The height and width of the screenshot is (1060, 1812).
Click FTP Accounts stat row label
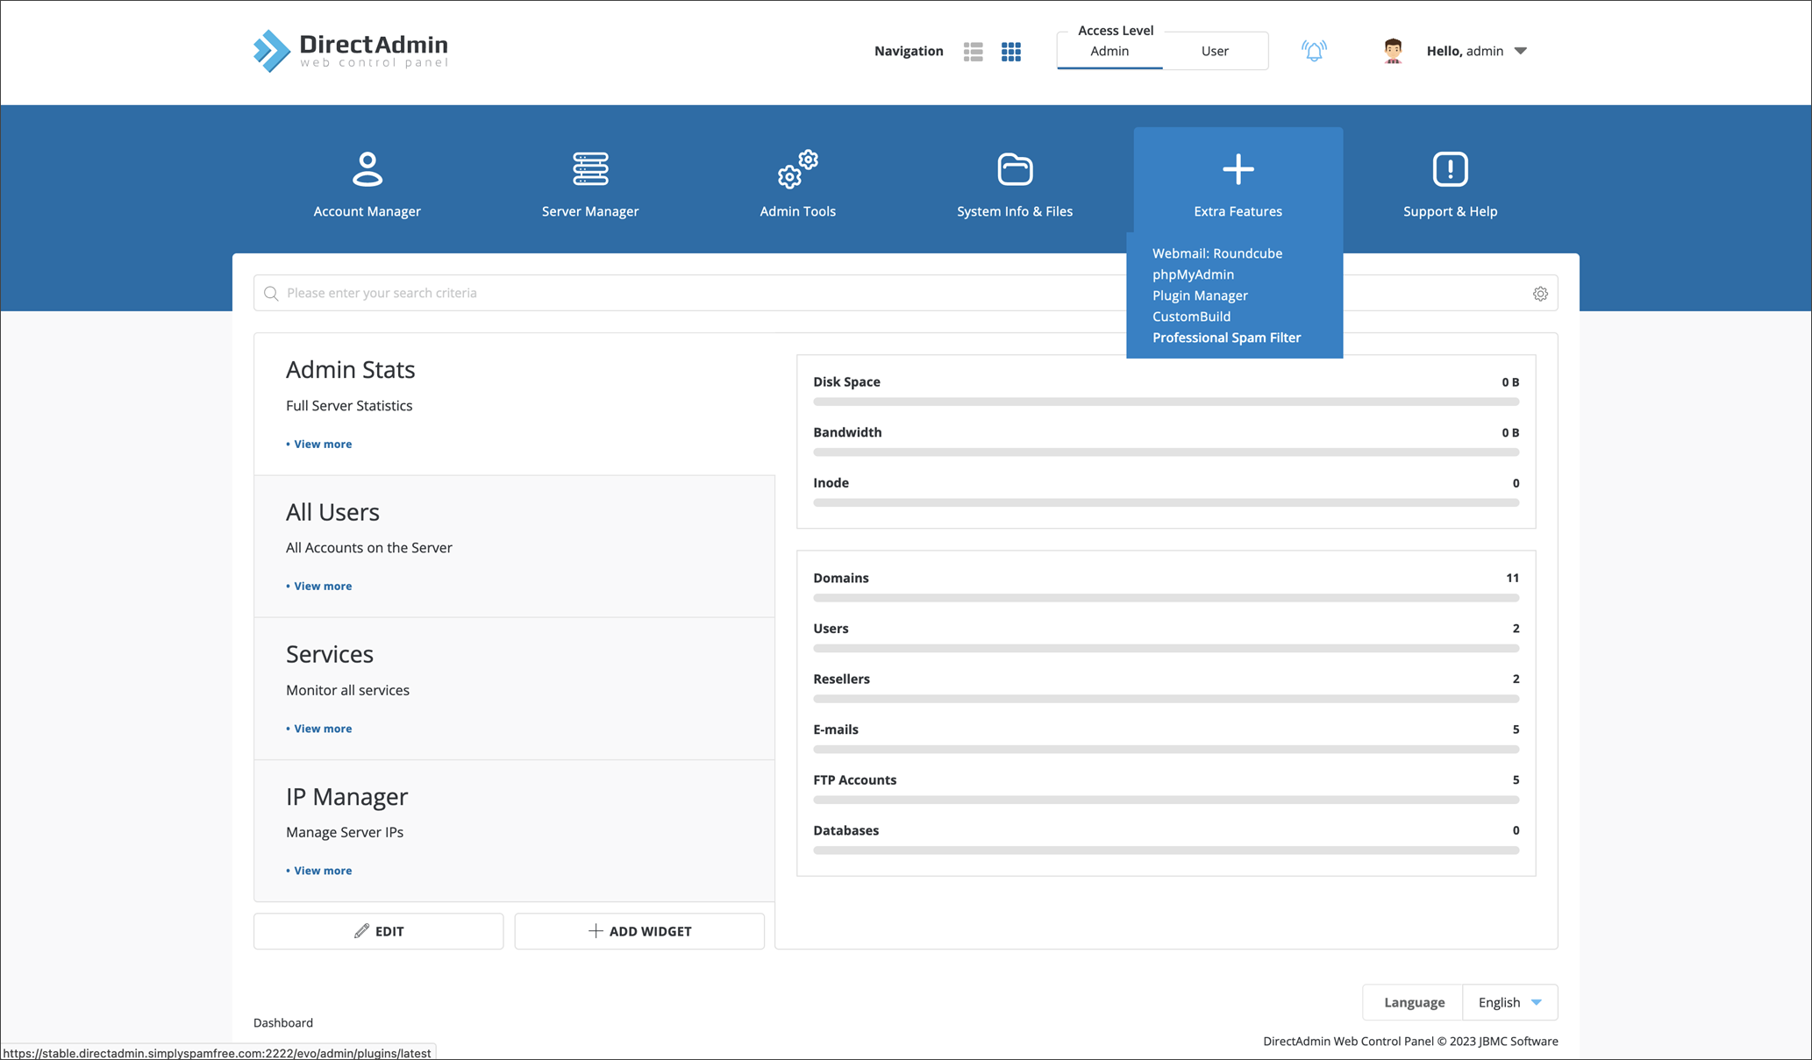854,779
